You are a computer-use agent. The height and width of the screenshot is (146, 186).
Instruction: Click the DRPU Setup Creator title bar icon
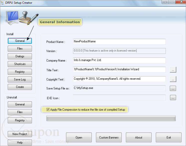click(x=2, y=3)
